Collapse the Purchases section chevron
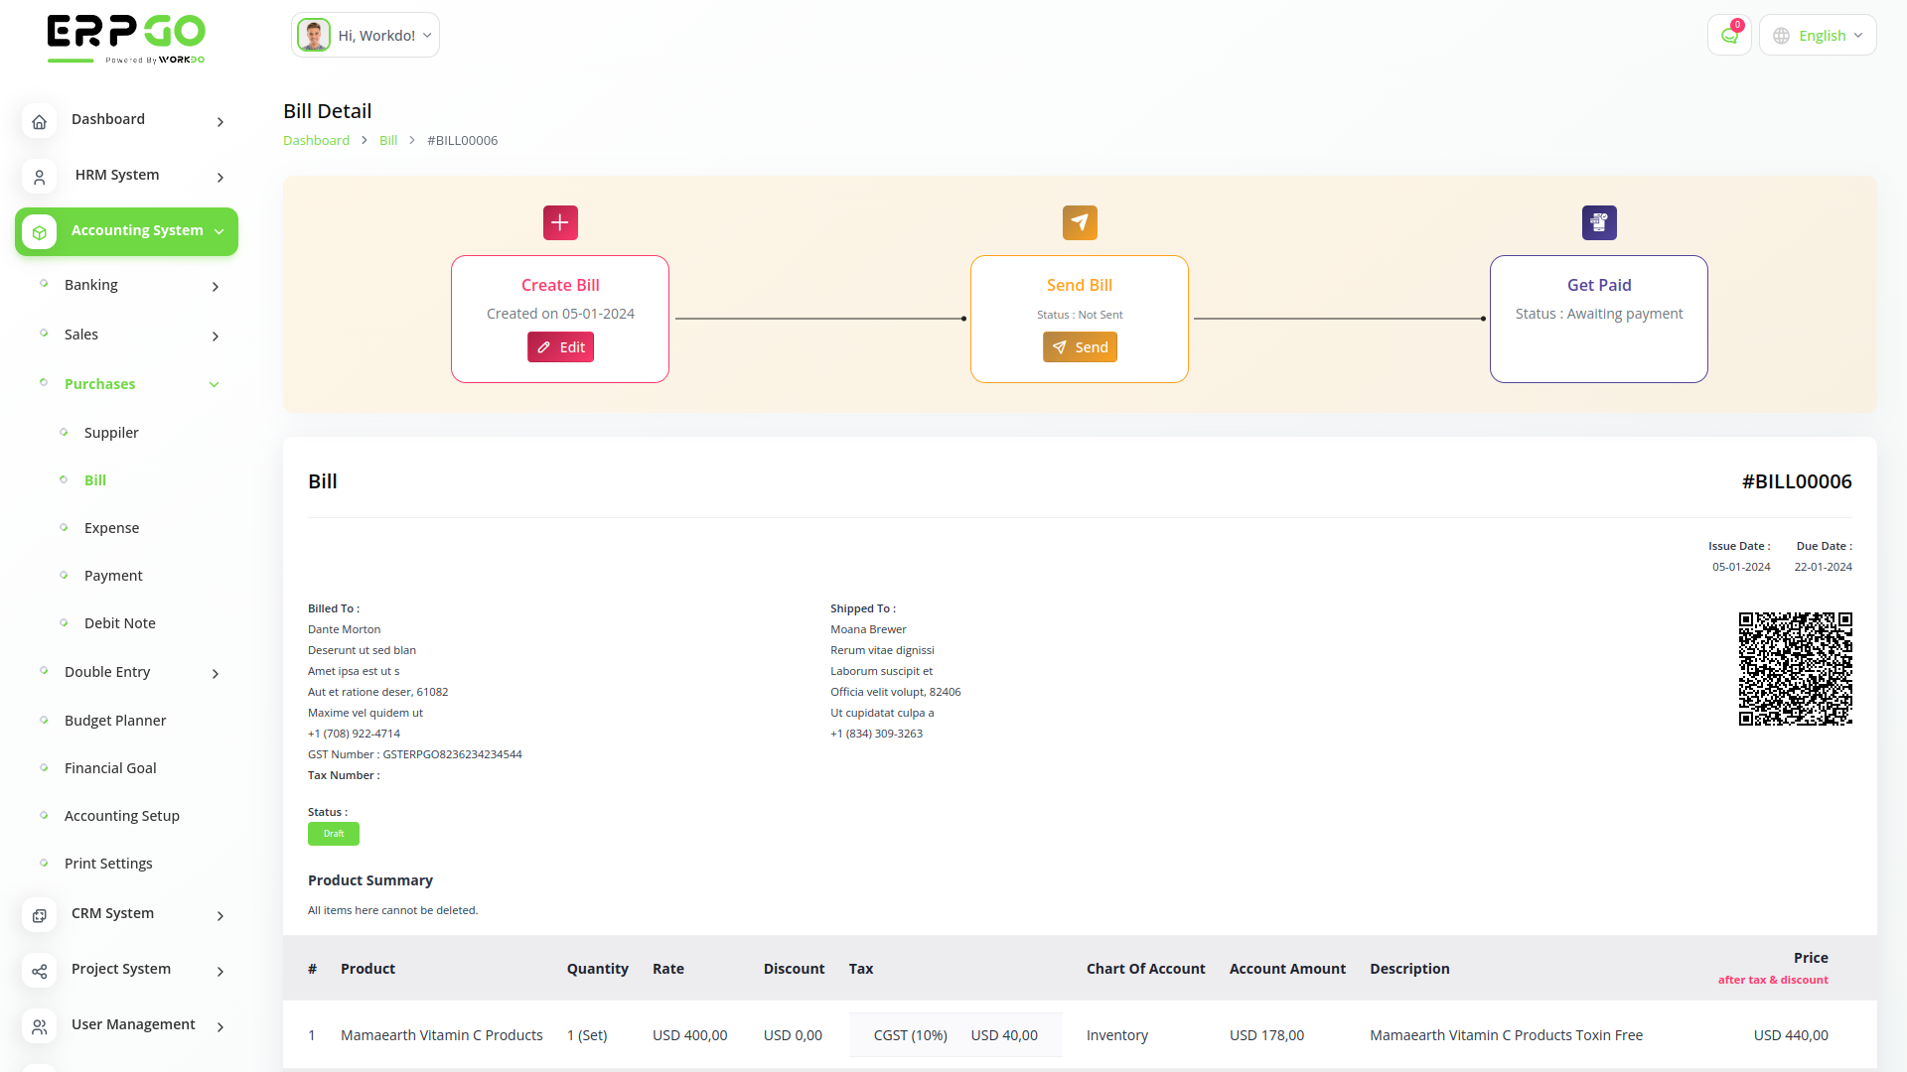 click(x=214, y=384)
